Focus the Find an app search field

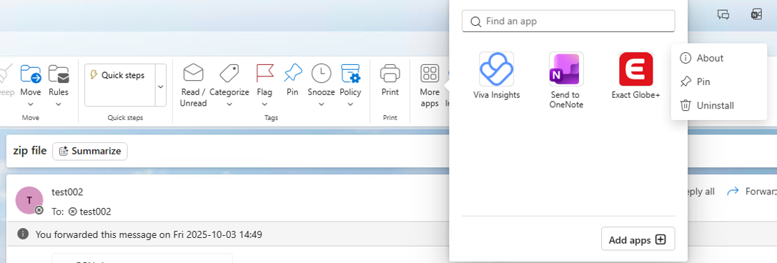568,21
